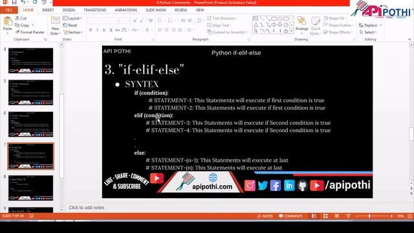Open the Arrange menu
The height and width of the screenshot is (233, 414).
click(302, 25)
